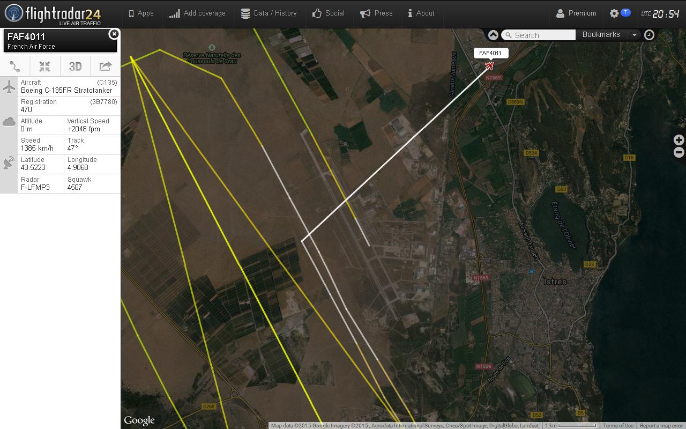Share this flight via share icon
The width and height of the screenshot is (686, 429).
pos(106,66)
